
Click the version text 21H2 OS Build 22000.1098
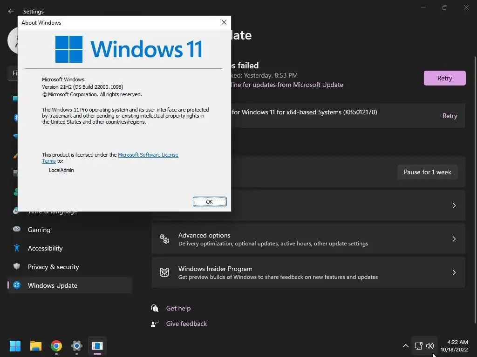82,87
